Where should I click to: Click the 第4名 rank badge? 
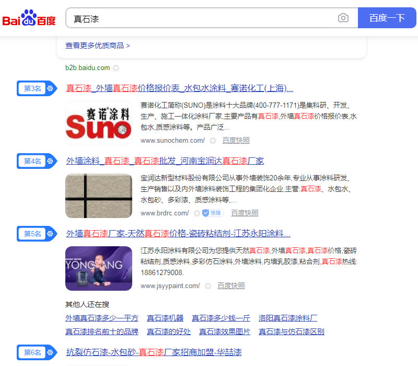click(x=37, y=161)
